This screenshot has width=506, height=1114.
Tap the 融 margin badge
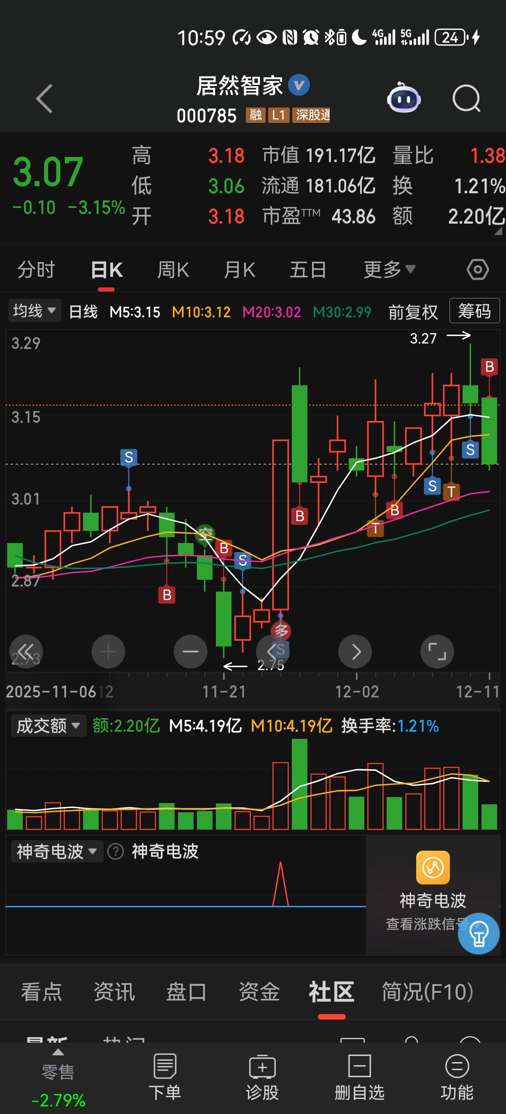pyautogui.click(x=256, y=115)
